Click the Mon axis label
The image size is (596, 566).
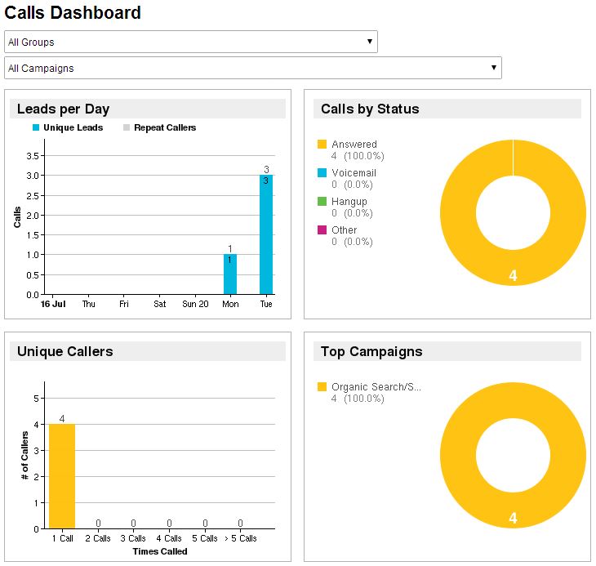(x=230, y=304)
